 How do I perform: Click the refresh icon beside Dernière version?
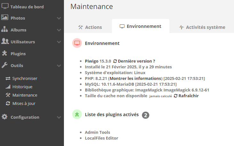coord(115,61)
